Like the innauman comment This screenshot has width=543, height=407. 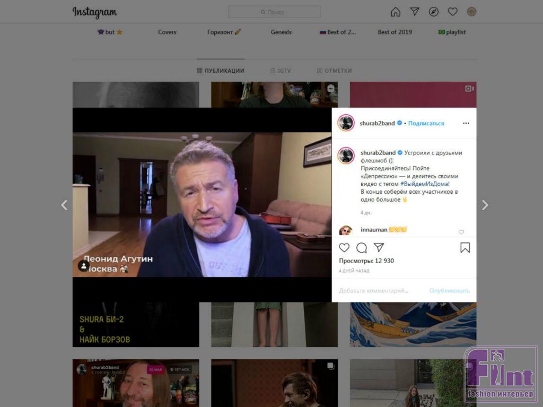461,232
